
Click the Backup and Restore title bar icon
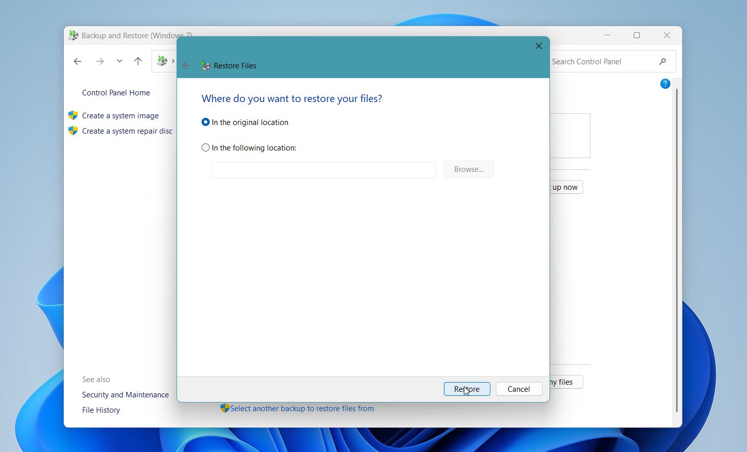click(73, 35)
